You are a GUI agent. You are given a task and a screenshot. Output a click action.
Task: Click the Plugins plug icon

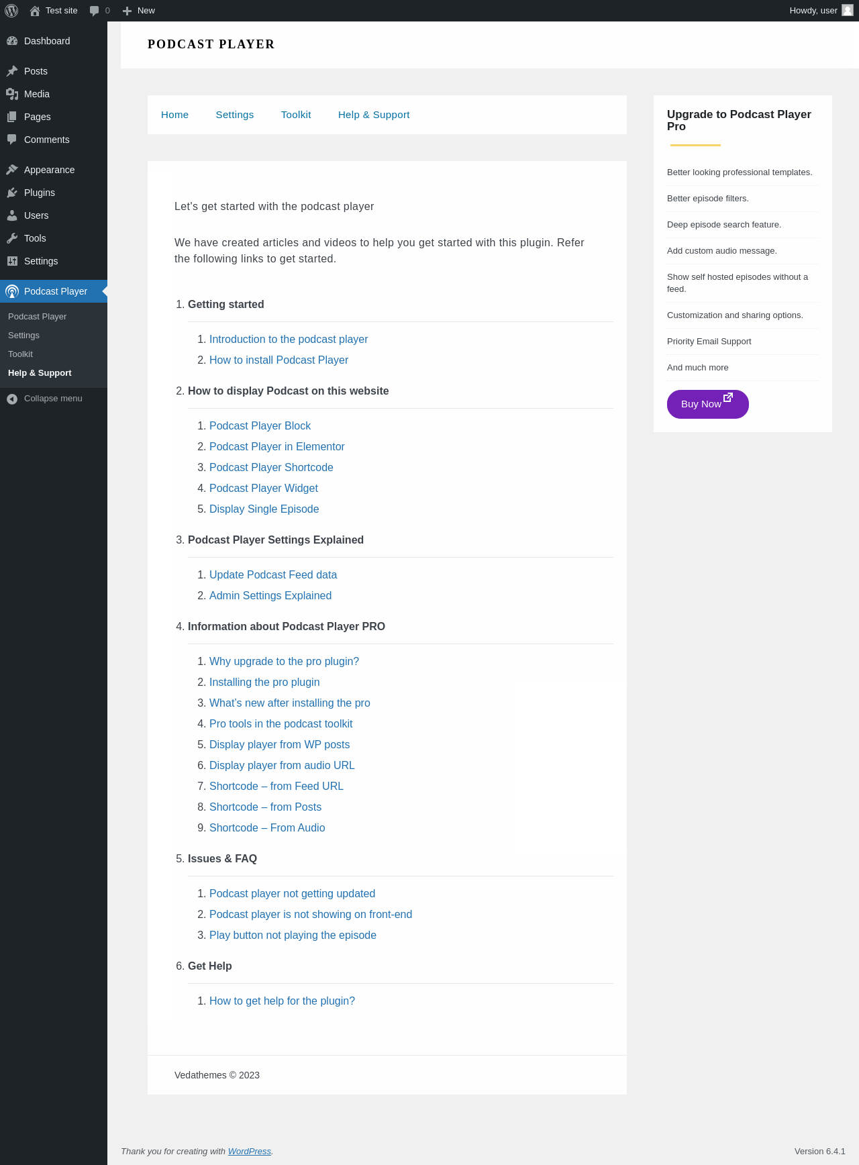click(x=12, y=193)
